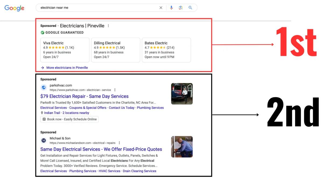
Task: Open the 2 locations nearby link
Action: [76, 113]
